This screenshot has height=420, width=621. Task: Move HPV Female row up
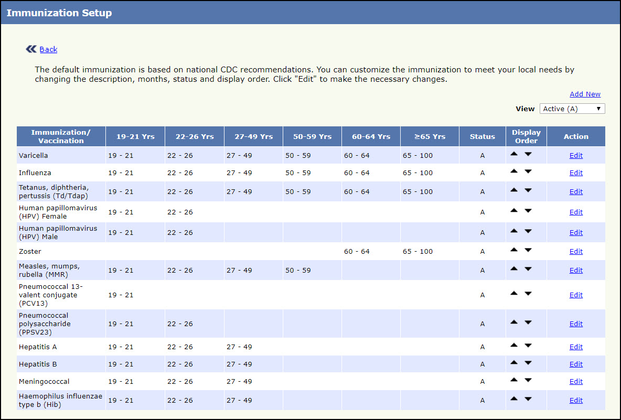[x=514, y=211]
